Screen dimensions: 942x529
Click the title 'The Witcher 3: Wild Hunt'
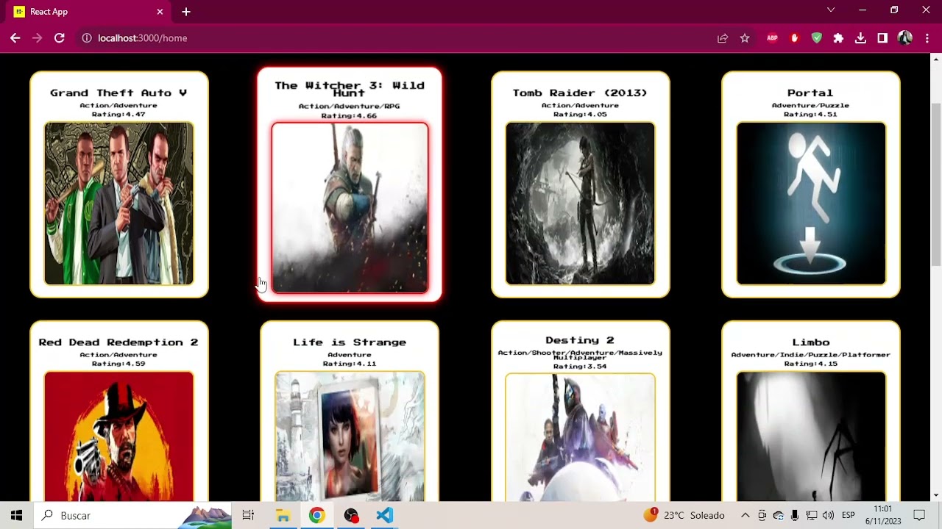coord(350,89)
